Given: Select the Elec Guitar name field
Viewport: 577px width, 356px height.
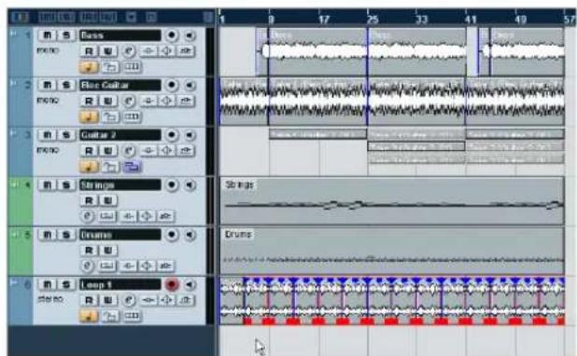Looking at the screenshot, I should pyautogui.click(x=120, y=86).
